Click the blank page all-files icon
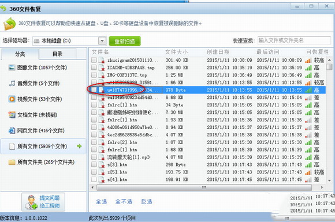335x222 pixels. pos(12,146)
